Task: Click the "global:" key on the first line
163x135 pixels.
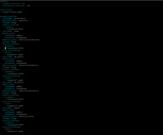Action: pos(4,1)
